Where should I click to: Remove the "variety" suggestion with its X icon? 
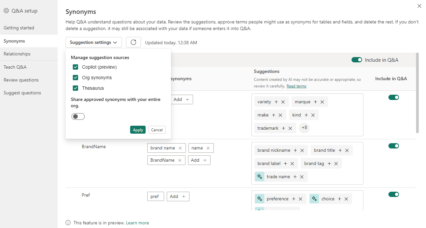[284, 102]
